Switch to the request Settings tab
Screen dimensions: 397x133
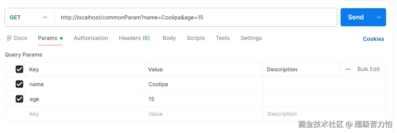click(x=251, y=38)
